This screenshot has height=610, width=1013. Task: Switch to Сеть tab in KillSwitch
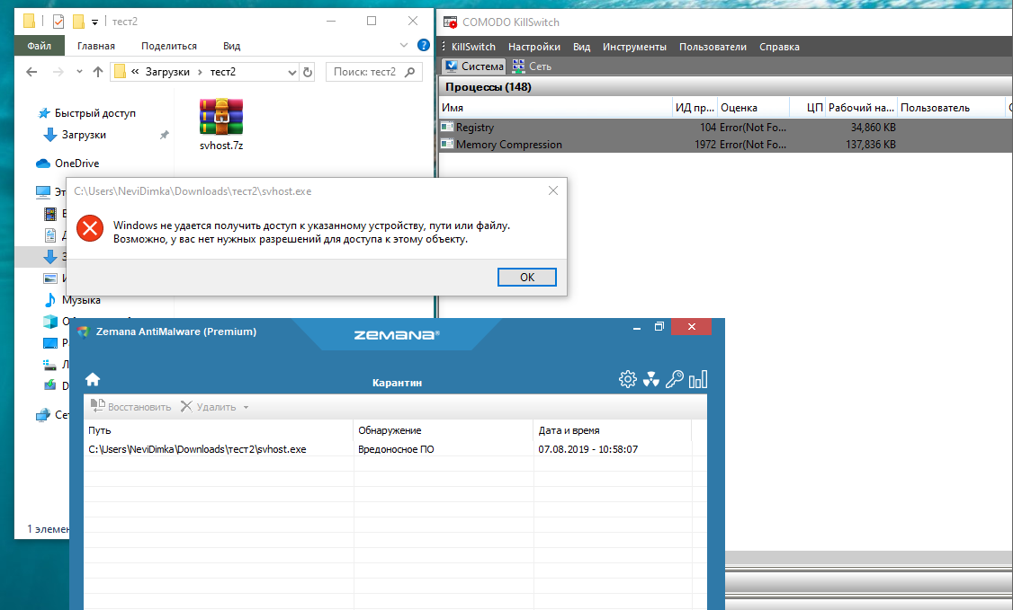532,66
